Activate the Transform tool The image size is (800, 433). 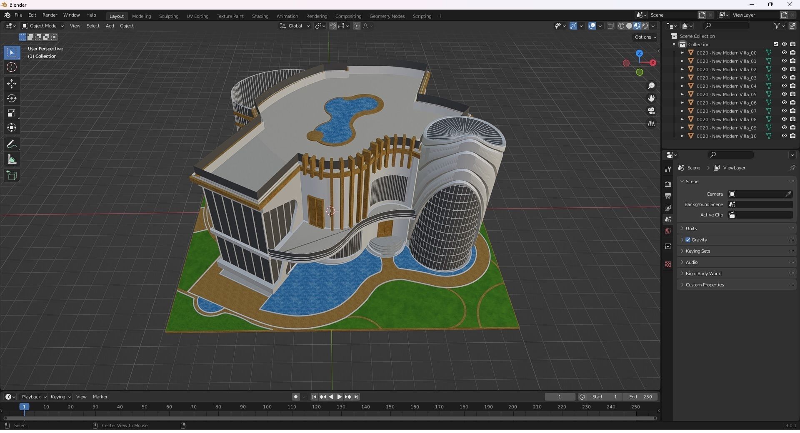coord(12,127)
